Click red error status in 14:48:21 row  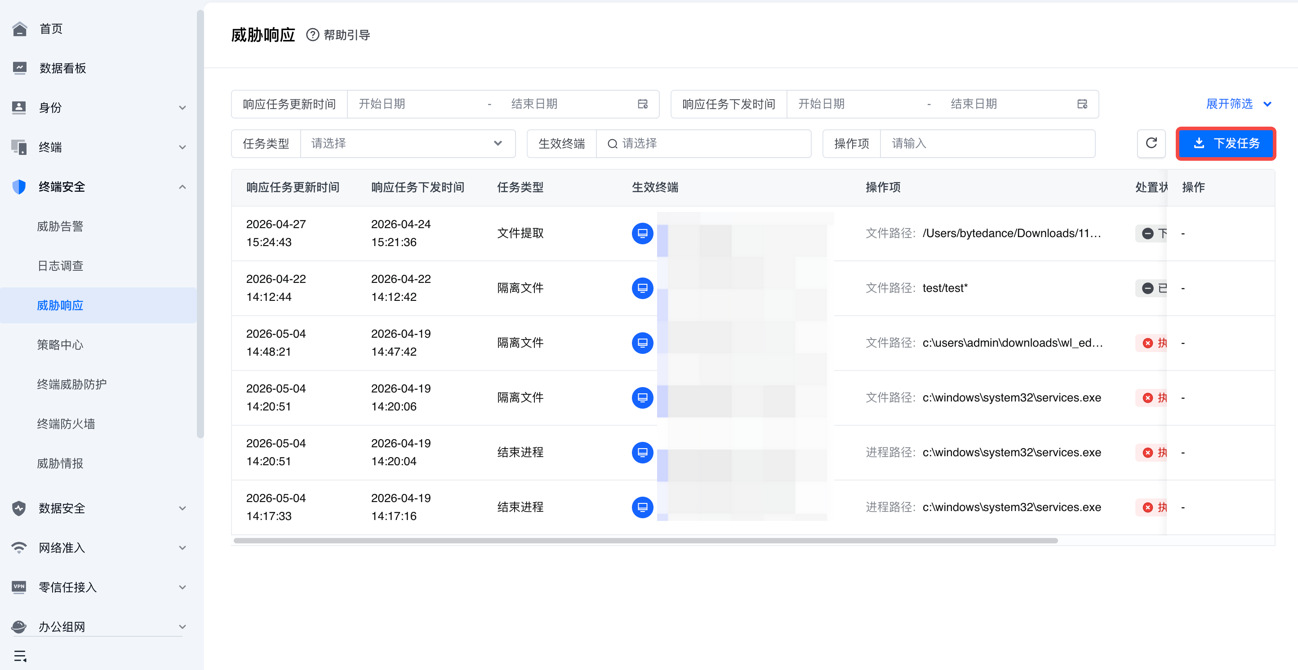(x=1151, y=343)
